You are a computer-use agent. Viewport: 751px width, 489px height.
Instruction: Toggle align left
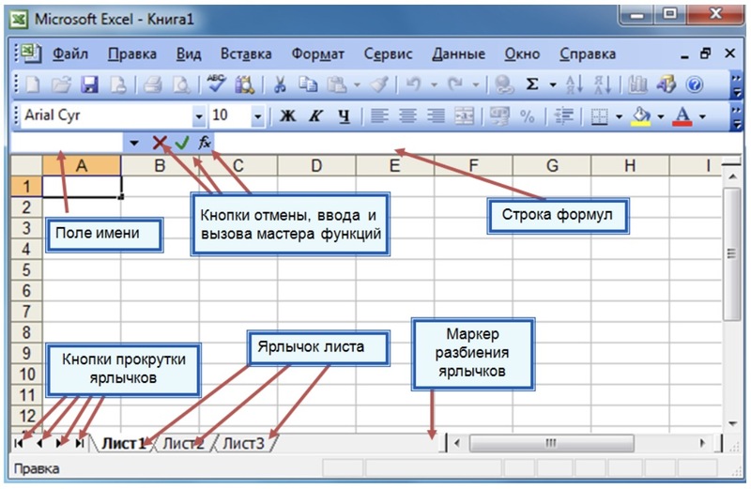pos(379,115)
